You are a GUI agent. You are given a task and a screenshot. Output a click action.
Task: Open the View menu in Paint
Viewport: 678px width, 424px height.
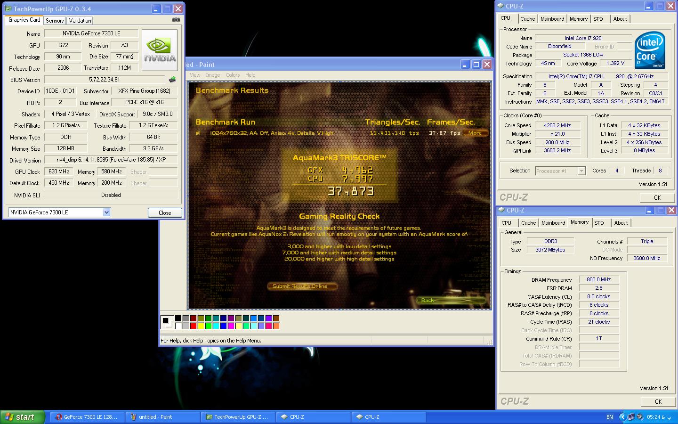[x=195, y=75]
